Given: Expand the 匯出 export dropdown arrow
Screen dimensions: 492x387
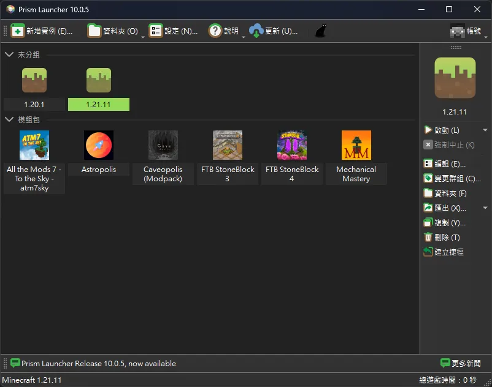Looking at the screenshot, I should tap(485, 208).
